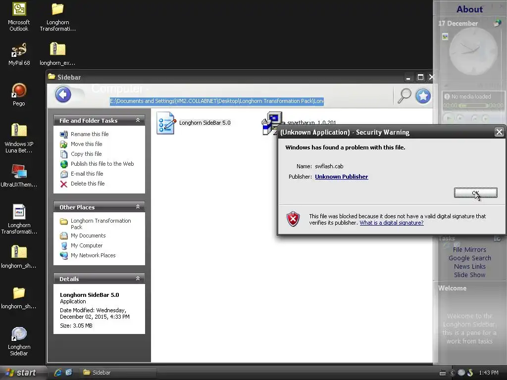
Task: Select the Longhorn SideBar 5.0 file
Action: [x=194, y=123]
